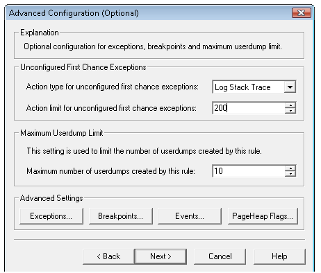Viewport: 321px width, 273px height.
Task: Go to previous step with Back button
Action: [x=108, y=256]
